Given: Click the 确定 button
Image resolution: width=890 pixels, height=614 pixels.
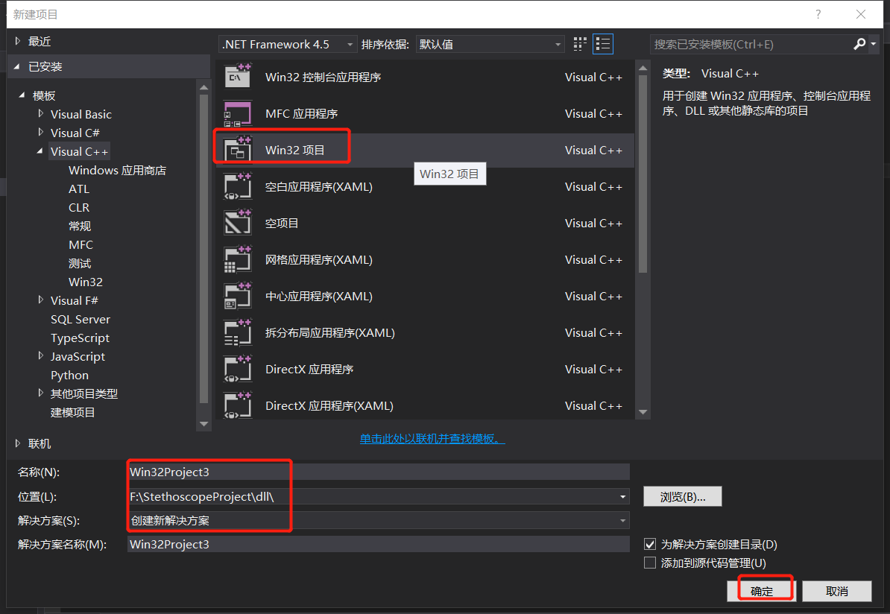Looking at the screenshot, I should coord(761,589).
